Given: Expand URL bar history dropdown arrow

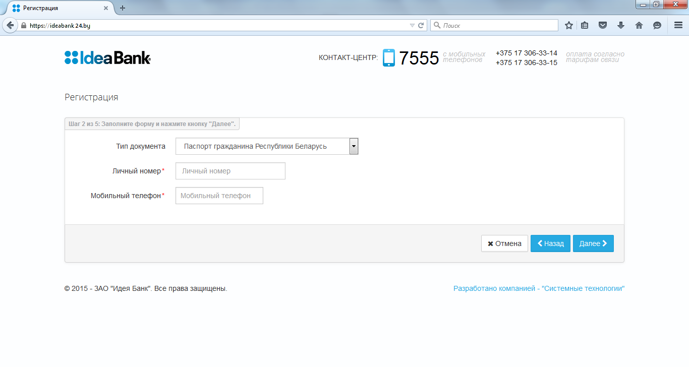Looking at the screenshot, I should coord(412,25).
